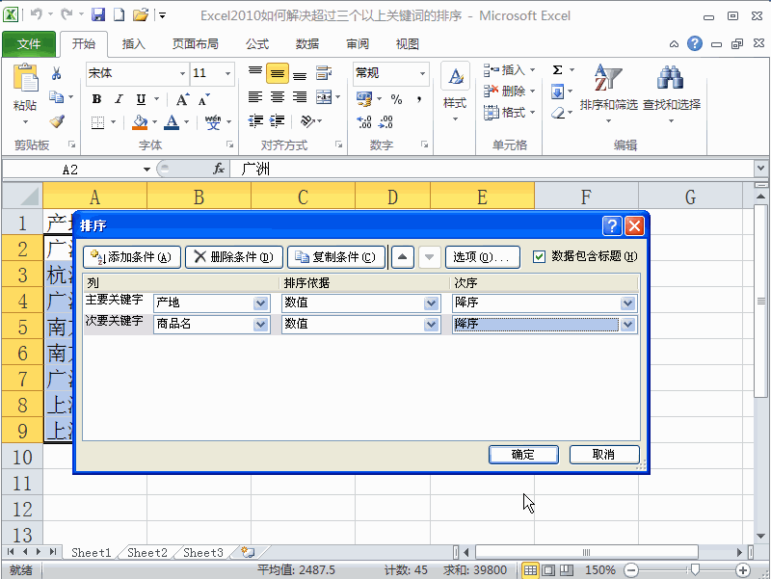Click the text orientation icon
The image size is (771, 579).
coord(307,121)
